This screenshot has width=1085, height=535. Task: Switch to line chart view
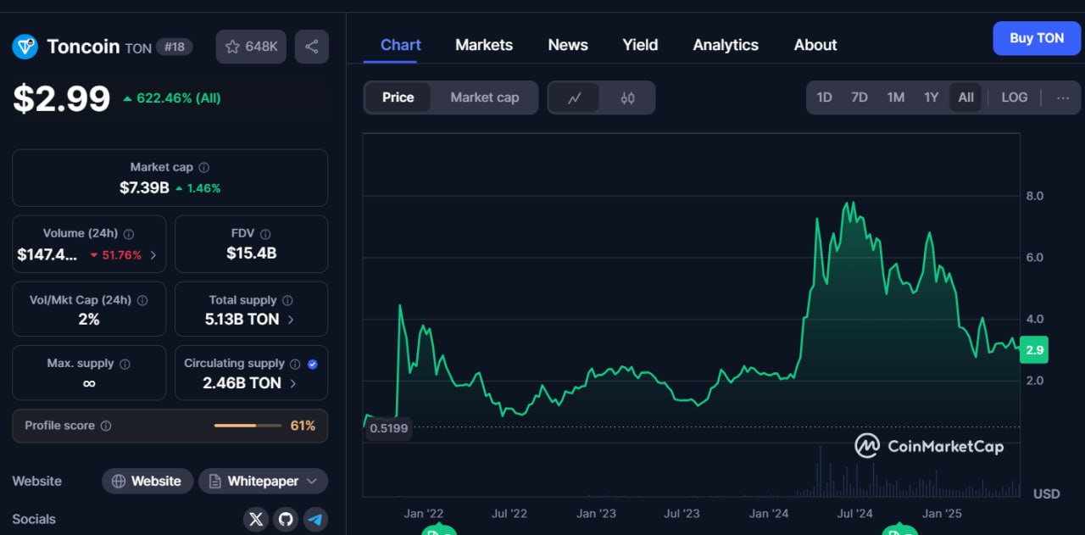click(x=575, y=98)
